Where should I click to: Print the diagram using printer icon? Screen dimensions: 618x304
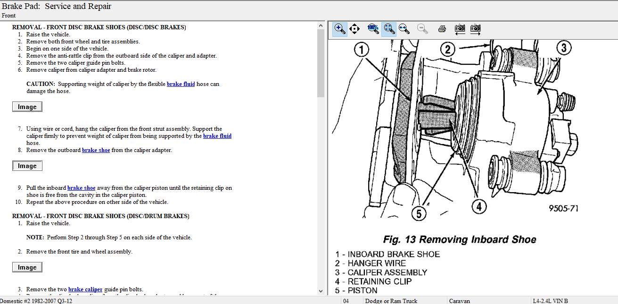(x=442, y=29)
